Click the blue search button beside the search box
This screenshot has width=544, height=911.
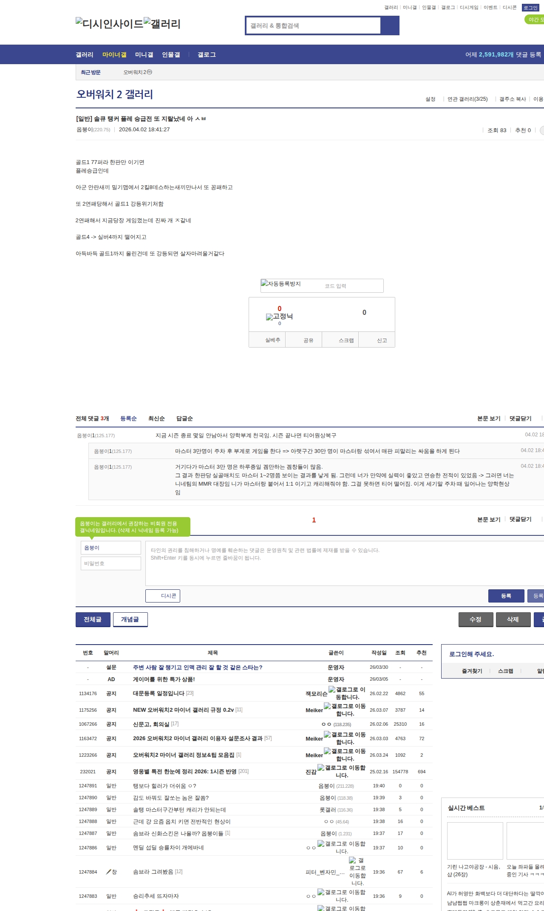coord(390,25)
